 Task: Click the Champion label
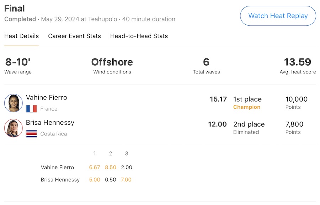point(247,107)
